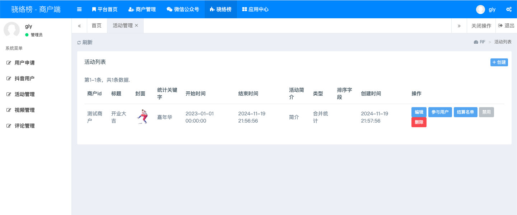Switch to the 首页 tab
Screen dimensions: 517x215
pos(97,25)
